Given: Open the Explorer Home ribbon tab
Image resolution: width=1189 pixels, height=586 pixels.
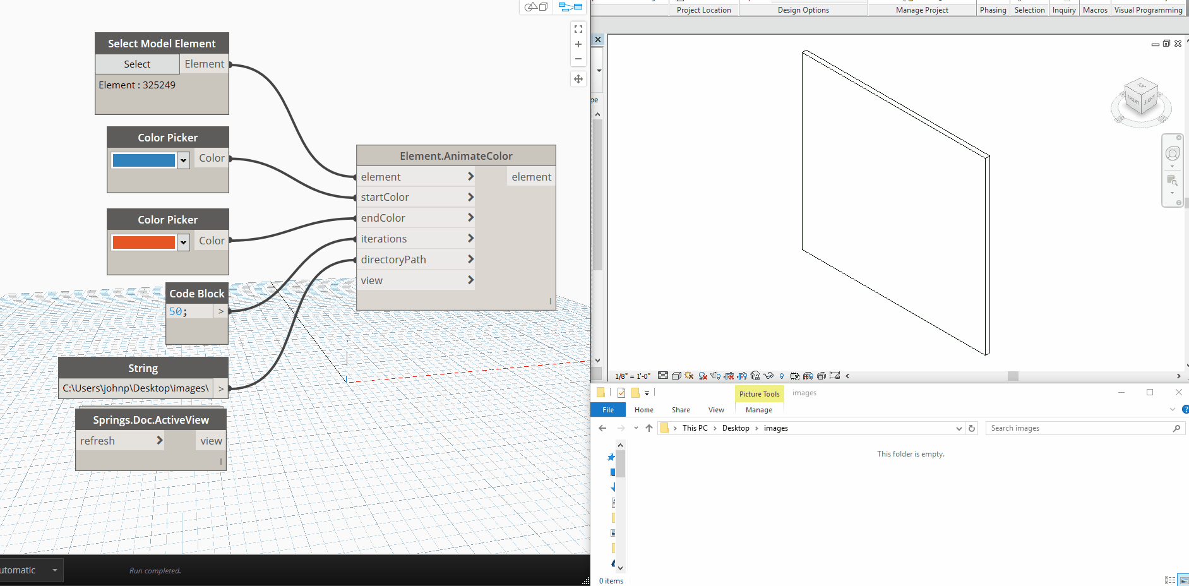Looking at the screenshot, I should pyautogui.click(x=643, y=410).
